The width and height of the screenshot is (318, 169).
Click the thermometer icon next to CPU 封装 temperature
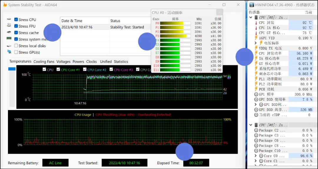[x=256, y=23]
